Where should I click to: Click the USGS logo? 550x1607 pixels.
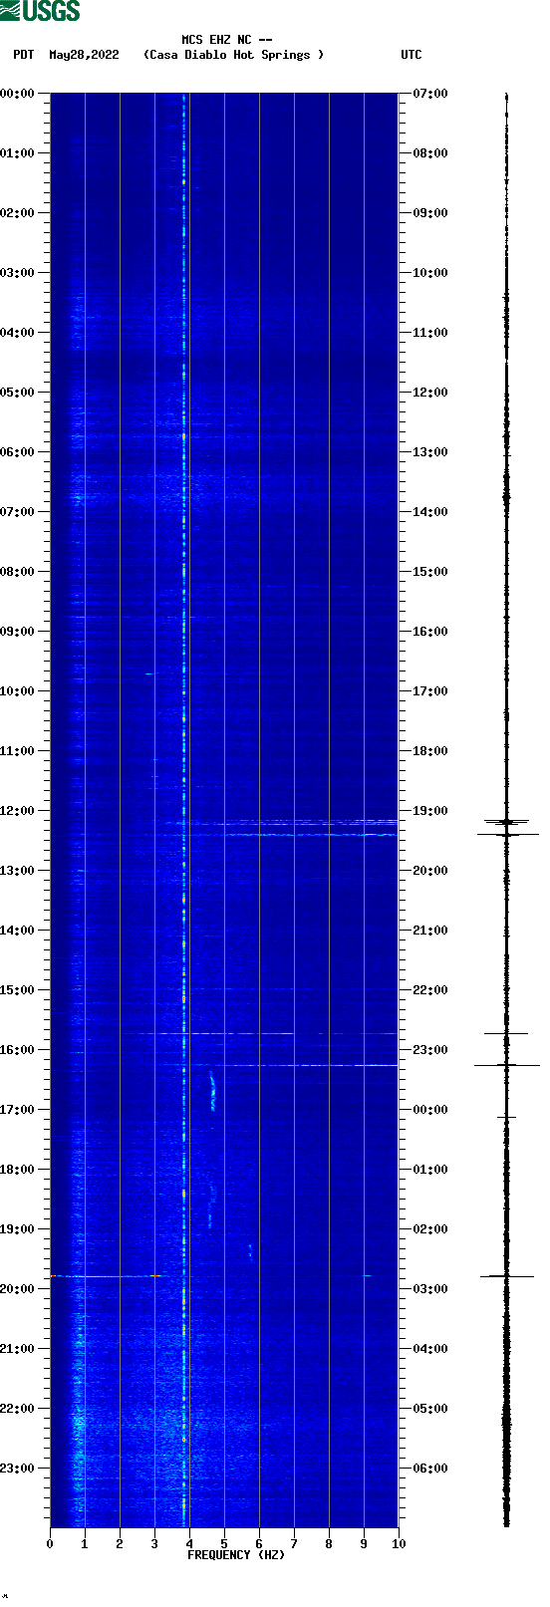[40, 11]
